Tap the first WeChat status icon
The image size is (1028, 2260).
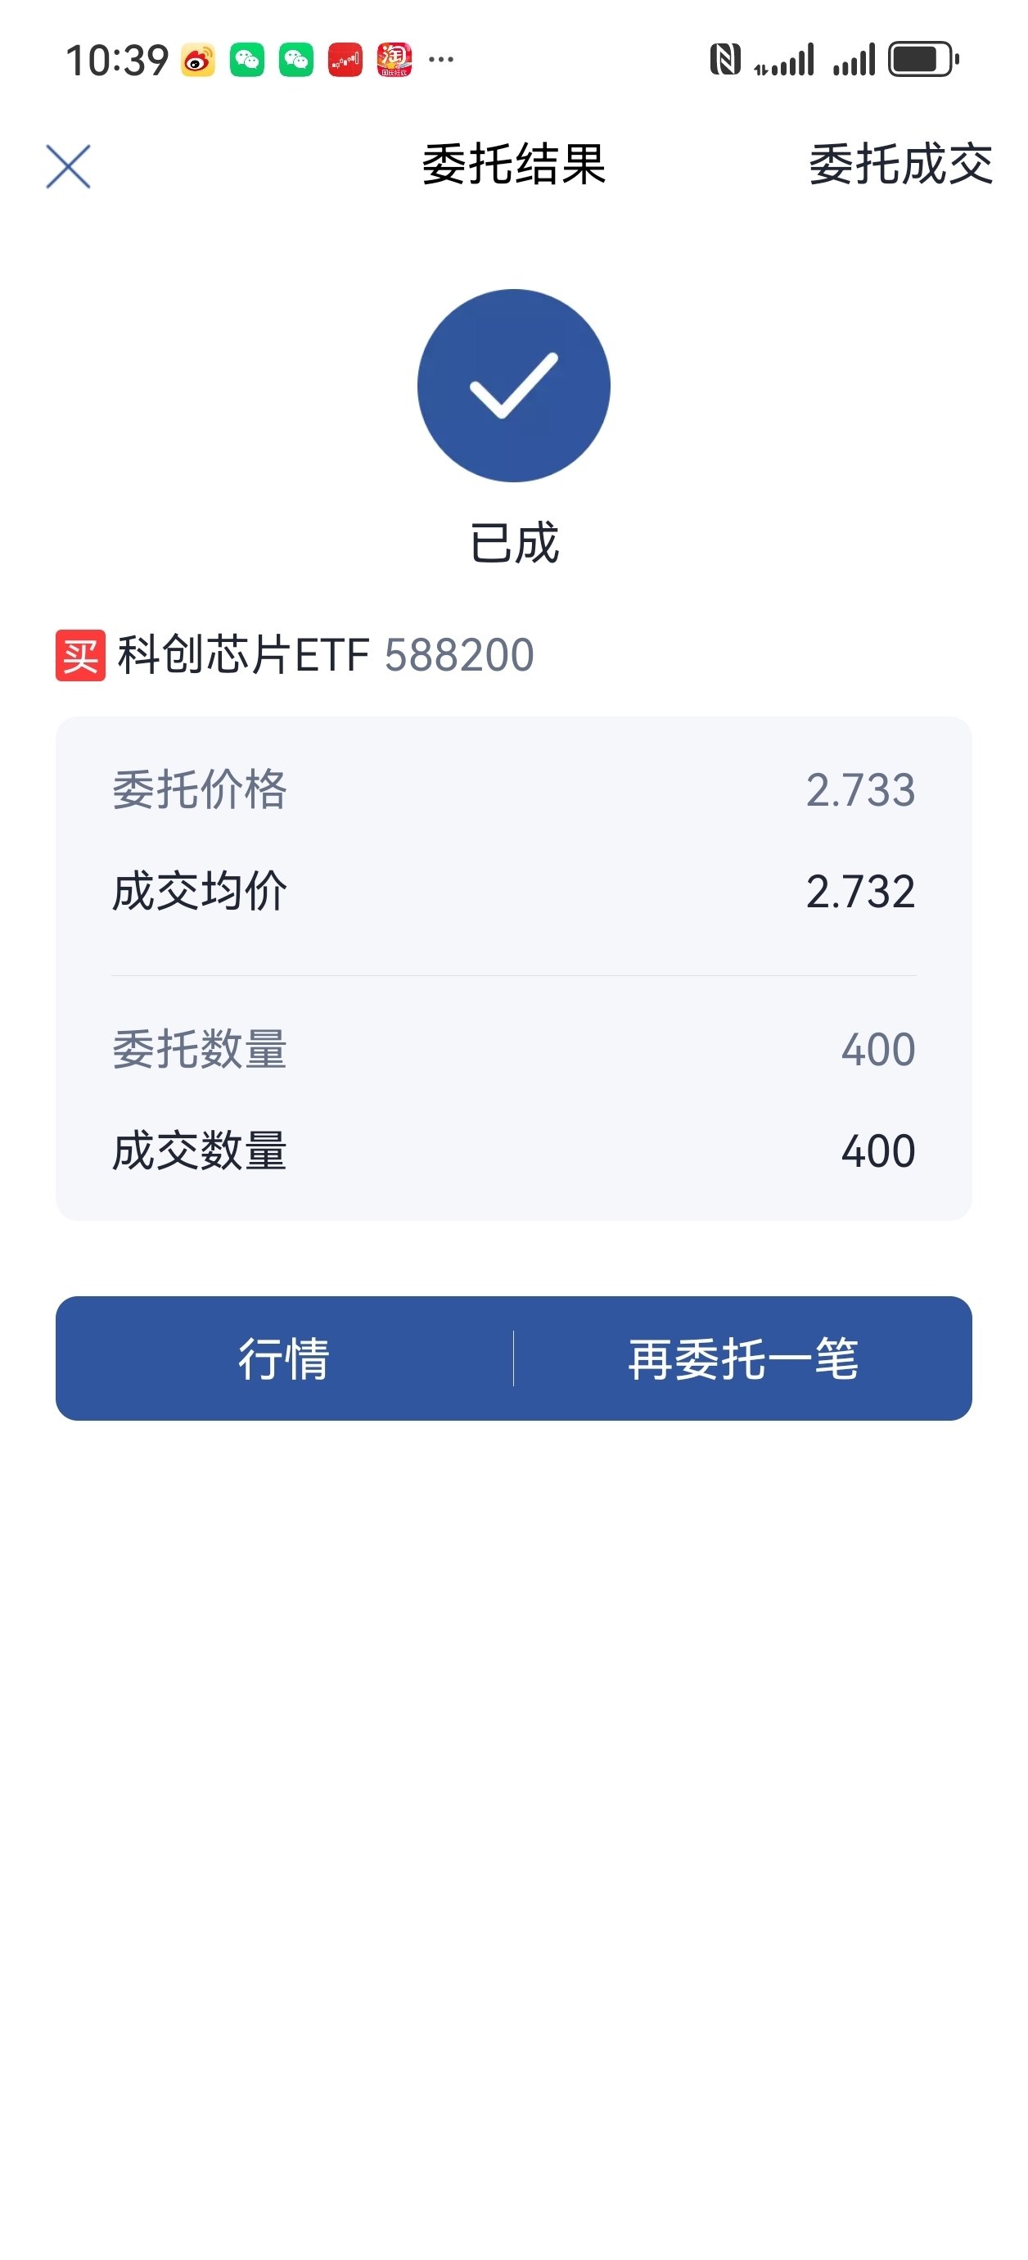click(247, 60)
